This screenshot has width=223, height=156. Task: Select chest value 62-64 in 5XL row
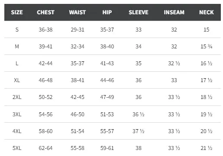45,148
